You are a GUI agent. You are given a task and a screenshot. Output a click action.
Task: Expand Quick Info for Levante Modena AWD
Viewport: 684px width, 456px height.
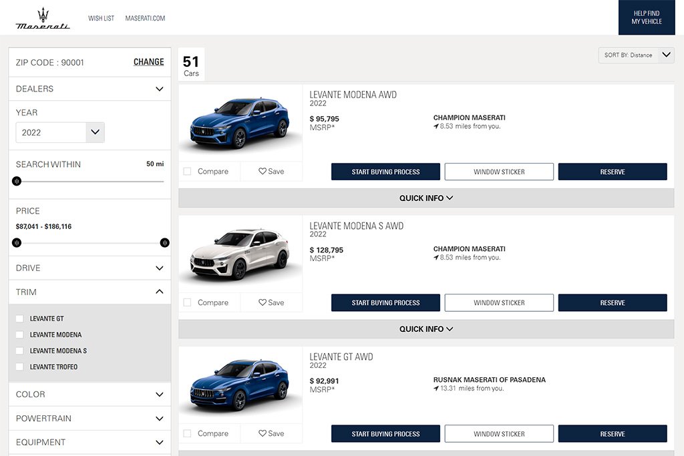point(426,198)
